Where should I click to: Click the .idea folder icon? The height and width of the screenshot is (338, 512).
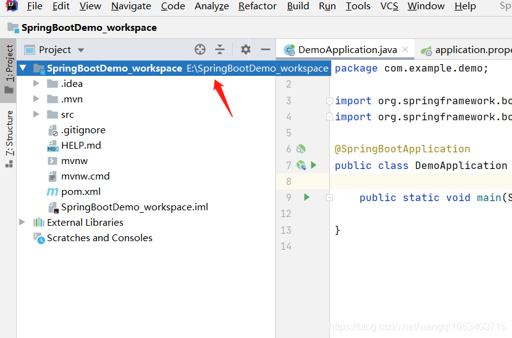point(52,84)
